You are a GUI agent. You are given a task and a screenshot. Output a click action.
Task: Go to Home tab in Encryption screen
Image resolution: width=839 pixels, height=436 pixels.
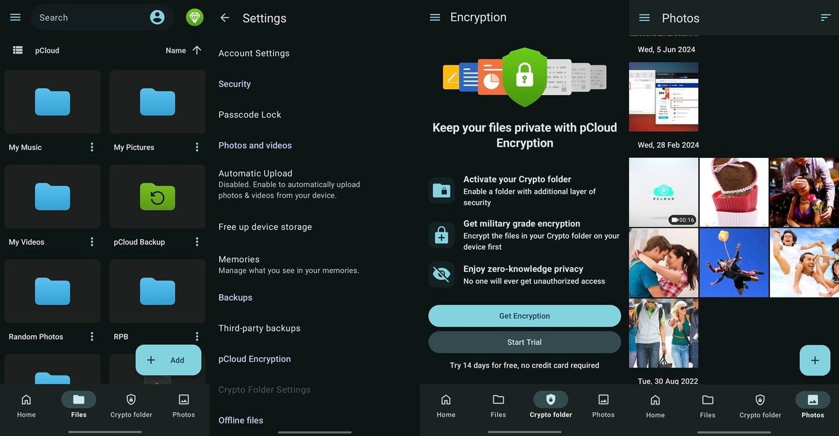pos(446,406)
